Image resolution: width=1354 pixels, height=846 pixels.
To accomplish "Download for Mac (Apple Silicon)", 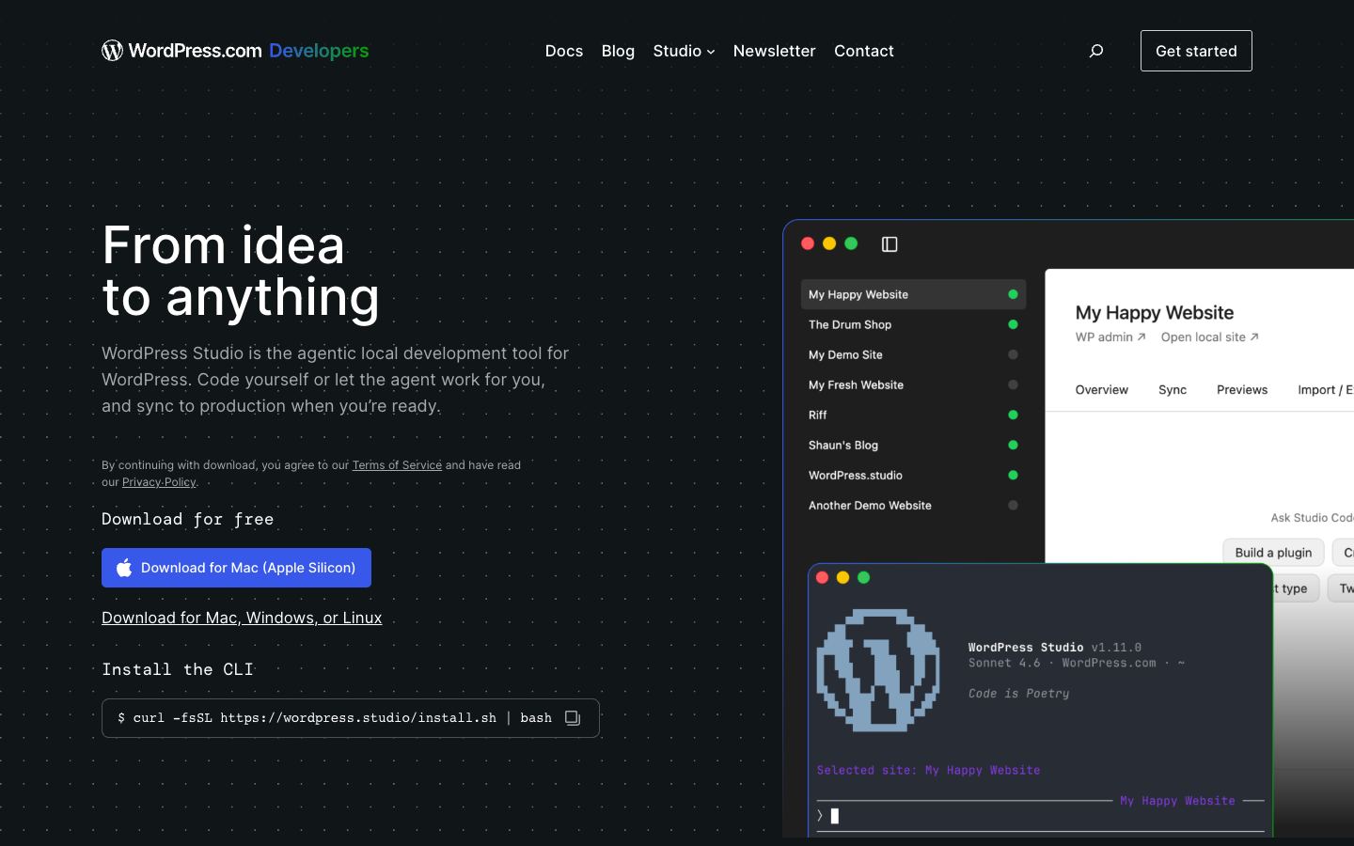I will tap(236, 568).
